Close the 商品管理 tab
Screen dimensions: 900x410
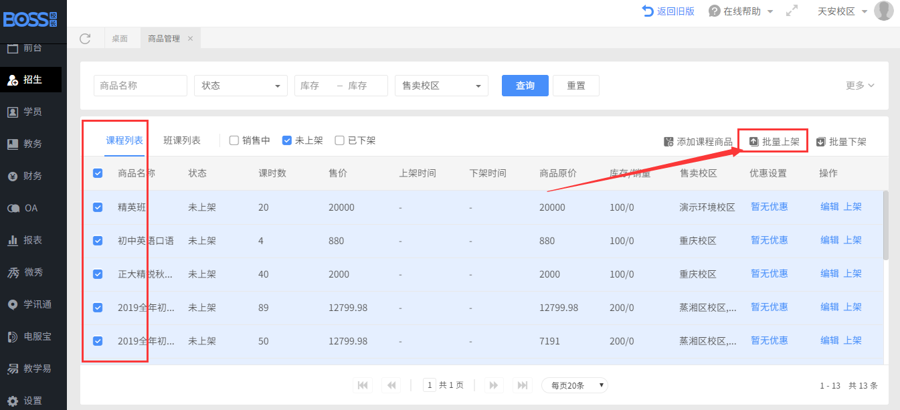pyautogui.click(x=190, y=39)
